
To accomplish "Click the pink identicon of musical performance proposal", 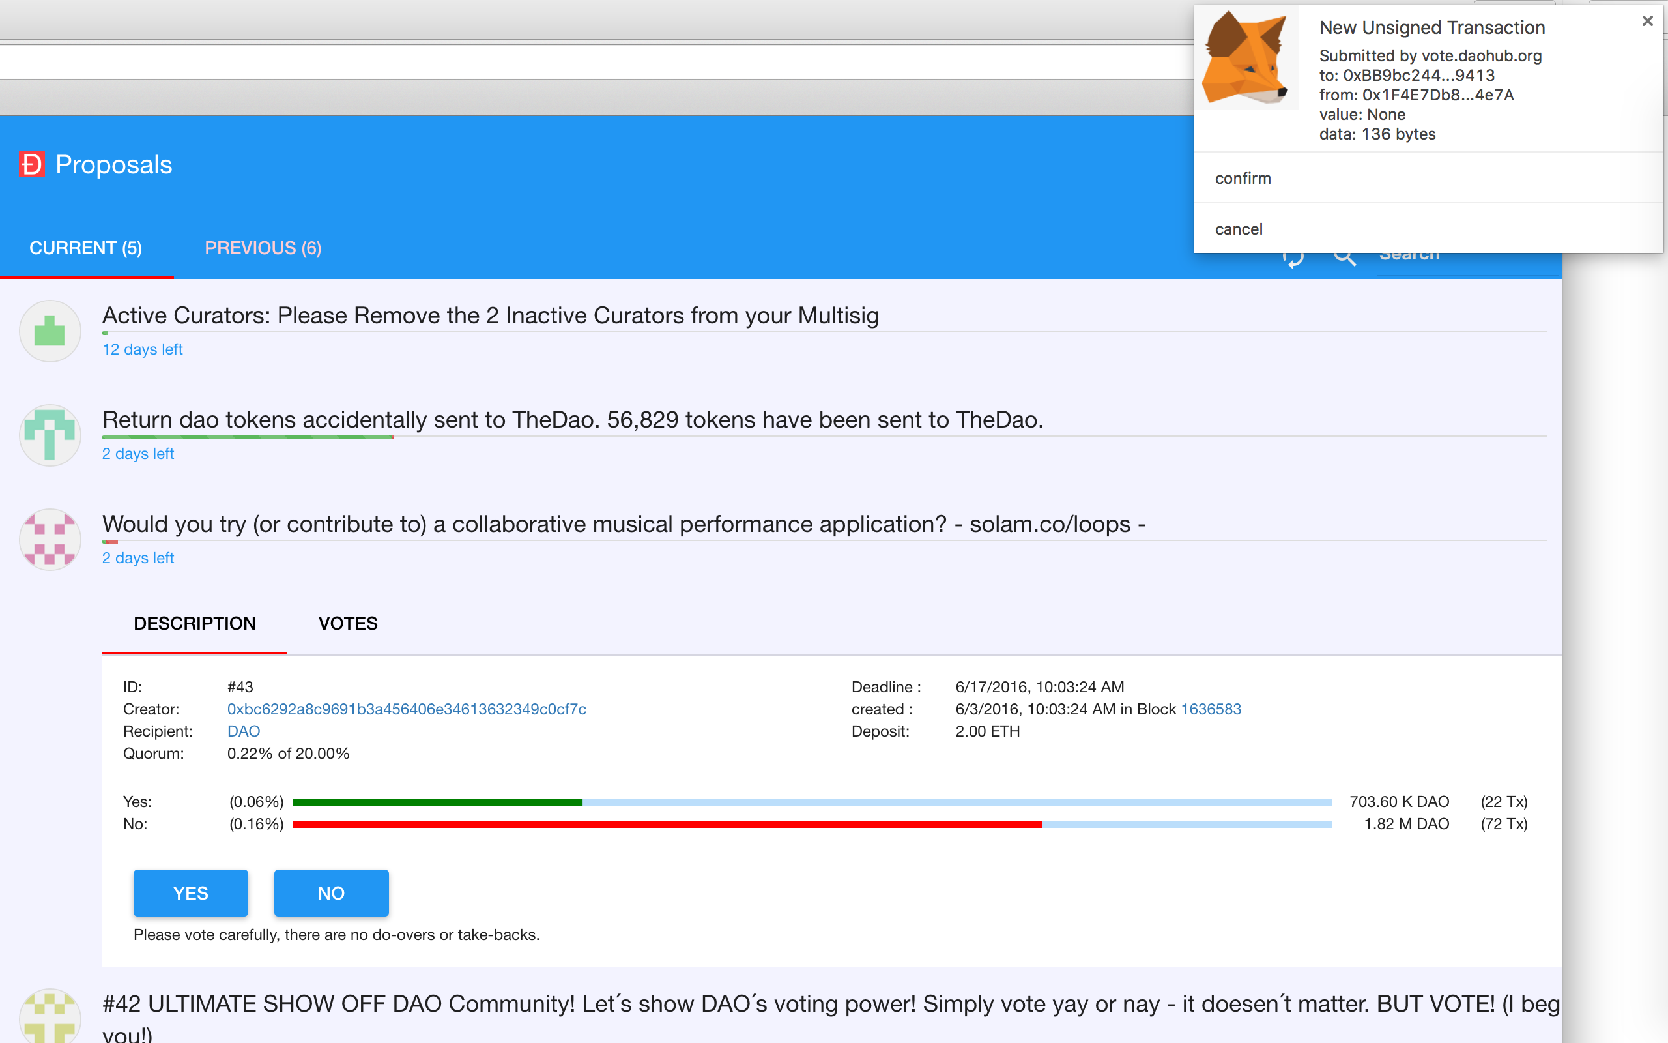I will tap(50, 540).
